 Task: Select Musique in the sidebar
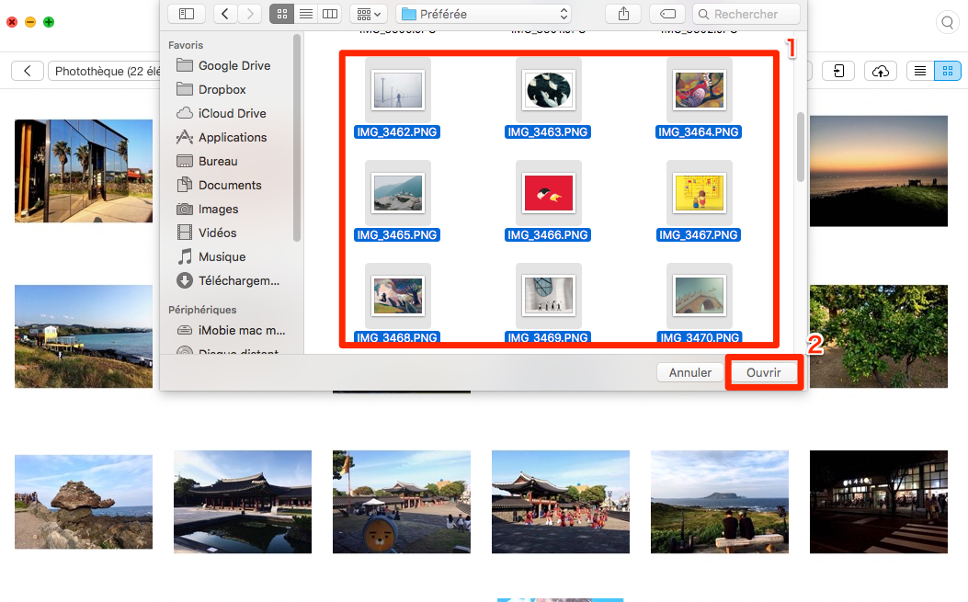click(222, 256)
